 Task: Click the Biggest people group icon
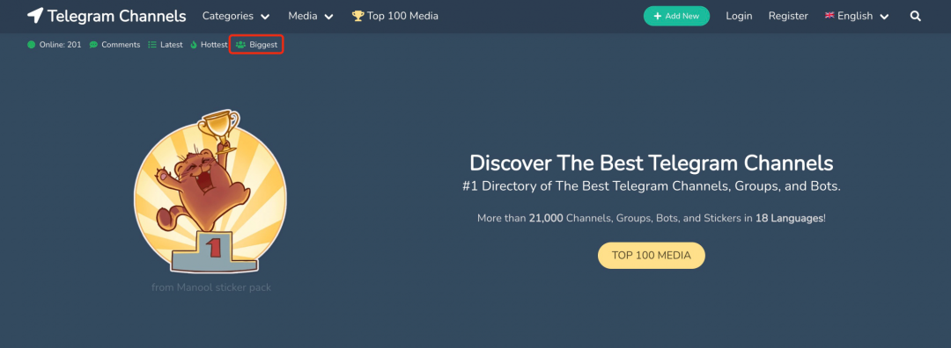[x=240, y=45]
